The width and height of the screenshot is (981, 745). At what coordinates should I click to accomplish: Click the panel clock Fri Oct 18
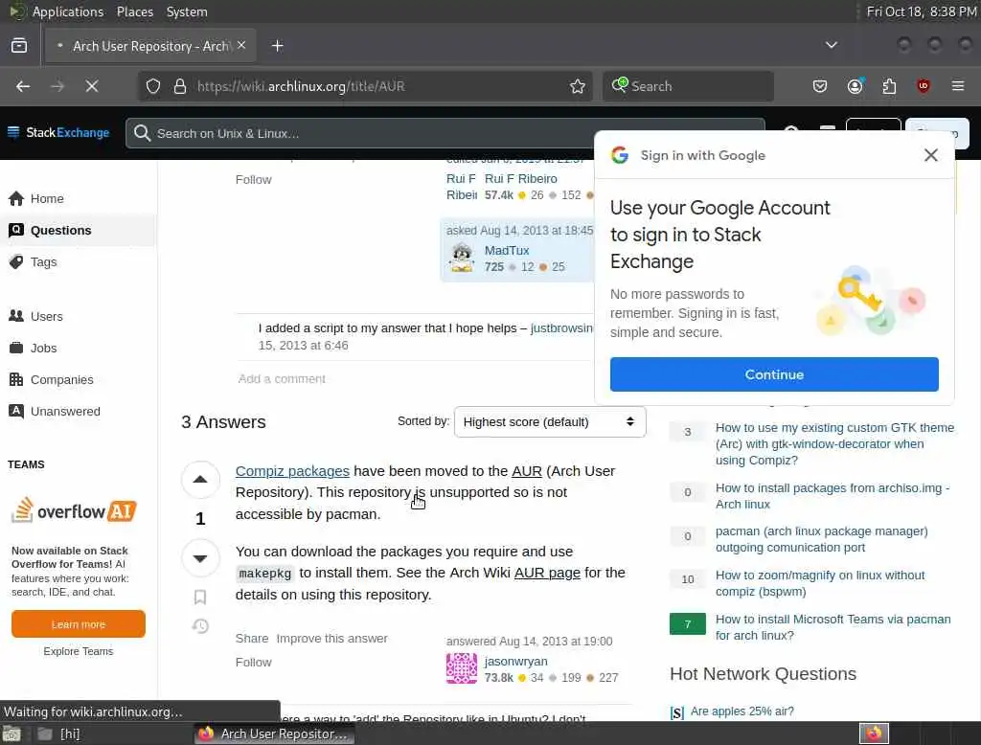pos(921,11)
